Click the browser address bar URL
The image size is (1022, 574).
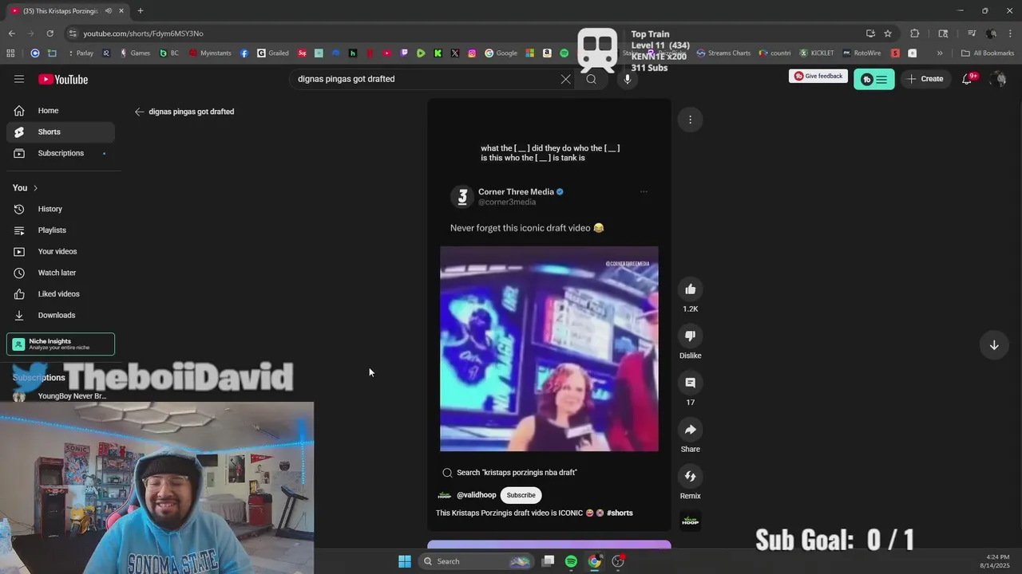pyautogui.click(x=144, y=33)
